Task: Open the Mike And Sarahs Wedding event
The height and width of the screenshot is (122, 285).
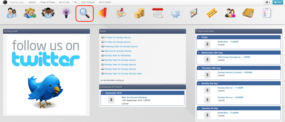Action: 134,97
